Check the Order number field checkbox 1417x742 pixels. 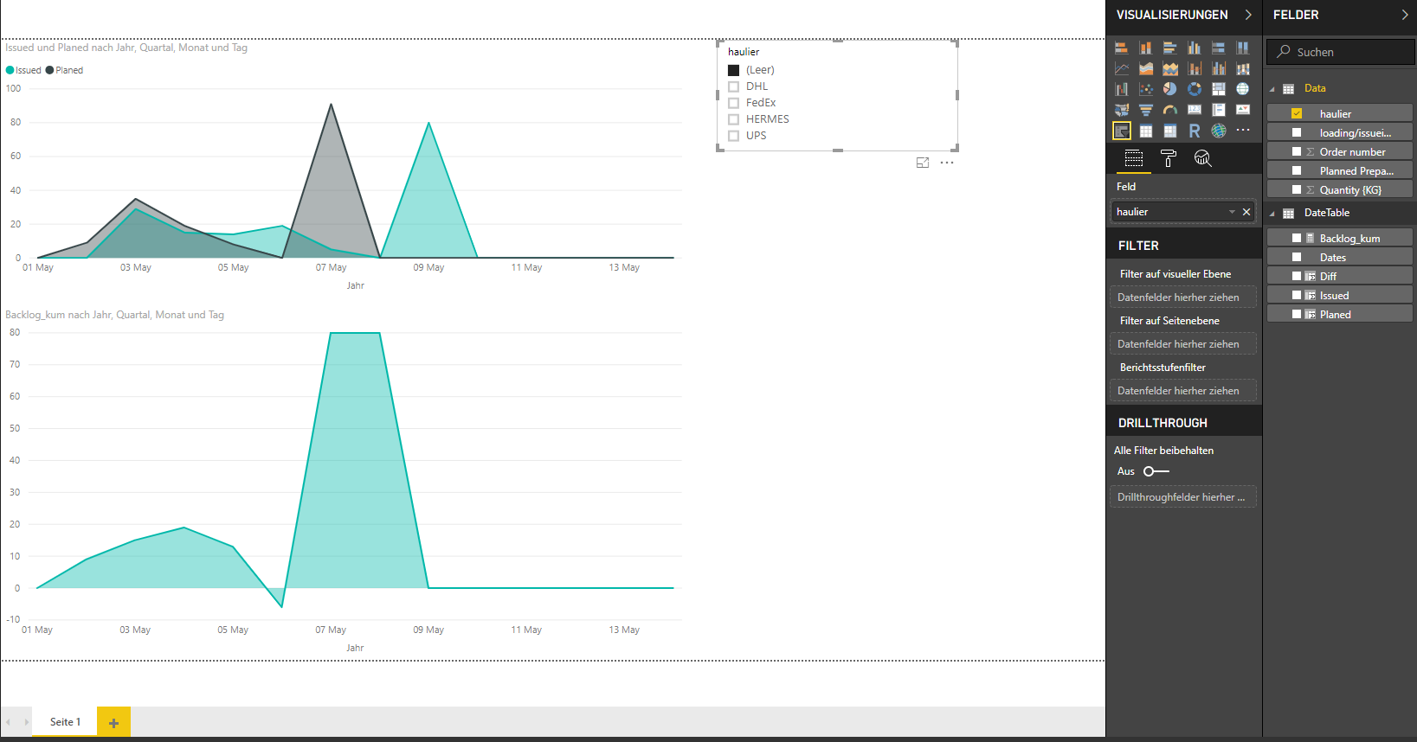point(1297,151)
